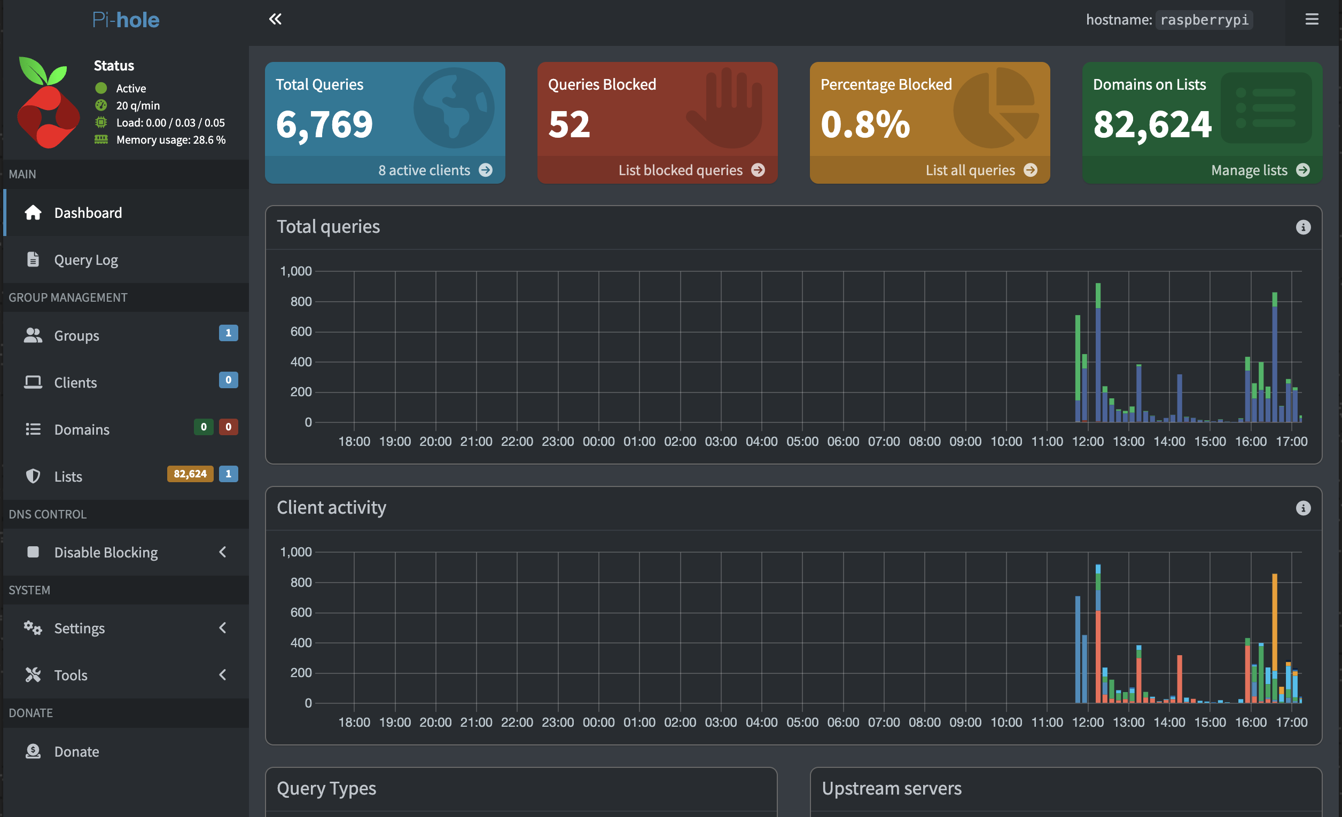Click the Lists shield icon

point(33,476)
